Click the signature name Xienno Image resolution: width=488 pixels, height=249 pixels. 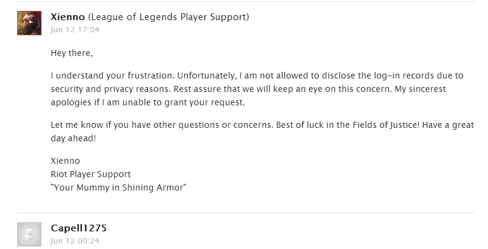click(65, 161)
